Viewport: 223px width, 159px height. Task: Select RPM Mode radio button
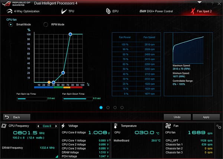tap(46, 25)
